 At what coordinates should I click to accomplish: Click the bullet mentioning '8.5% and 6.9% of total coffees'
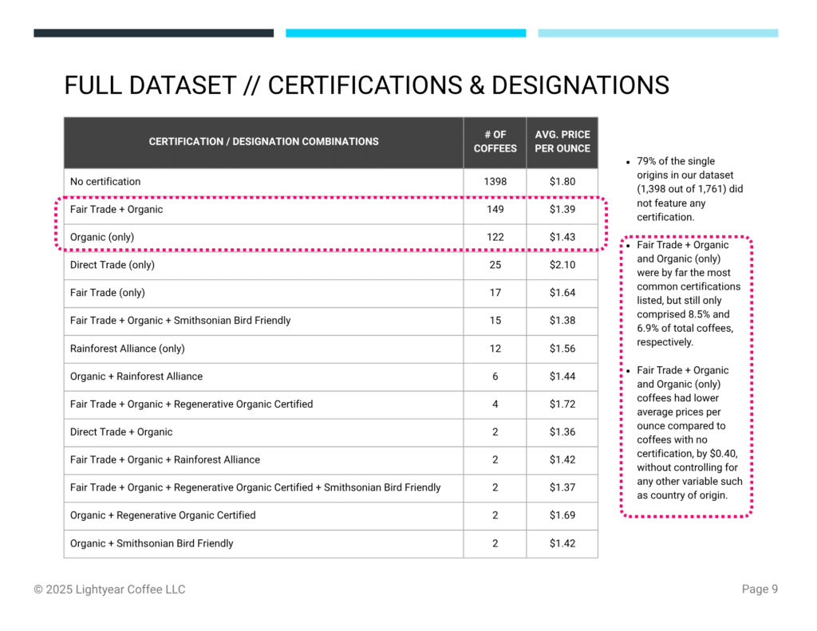(x=688, y=294)
